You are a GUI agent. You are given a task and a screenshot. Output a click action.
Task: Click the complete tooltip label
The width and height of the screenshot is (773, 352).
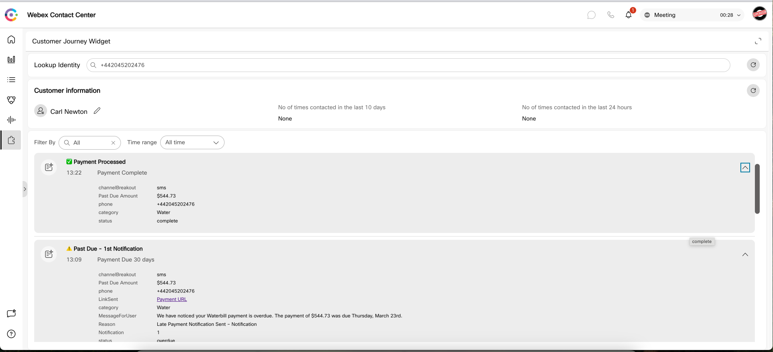click(x=702, y=241)
